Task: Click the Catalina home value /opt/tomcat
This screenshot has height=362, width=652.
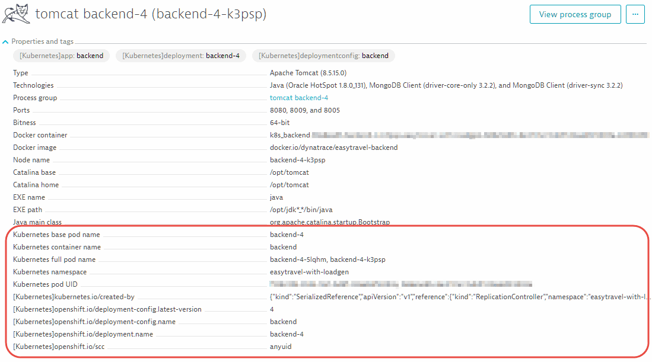Action: pyautogui.click(x=290, y=185)
